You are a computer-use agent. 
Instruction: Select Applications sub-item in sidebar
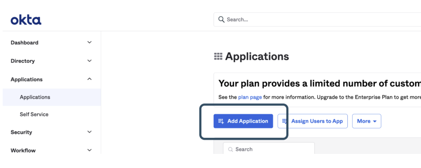[x=35, y=97]
